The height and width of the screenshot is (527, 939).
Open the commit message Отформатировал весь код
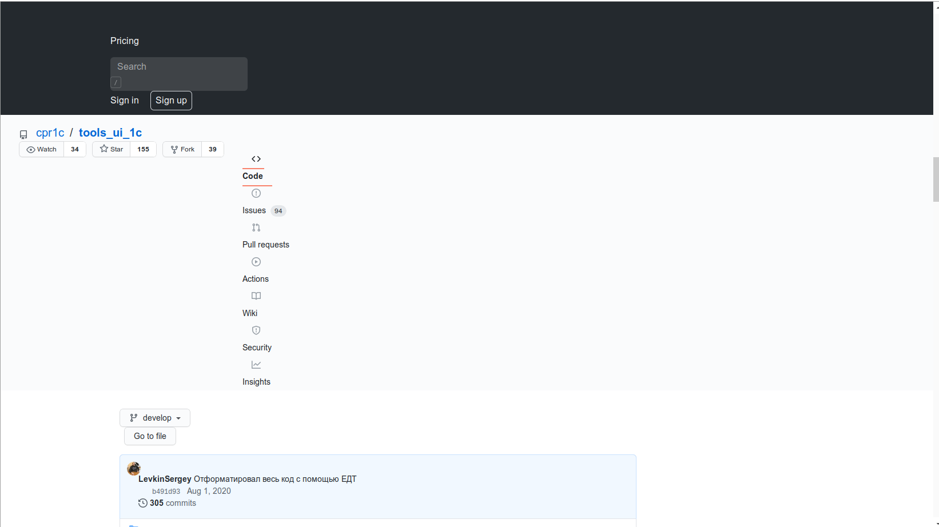(275, 479)
